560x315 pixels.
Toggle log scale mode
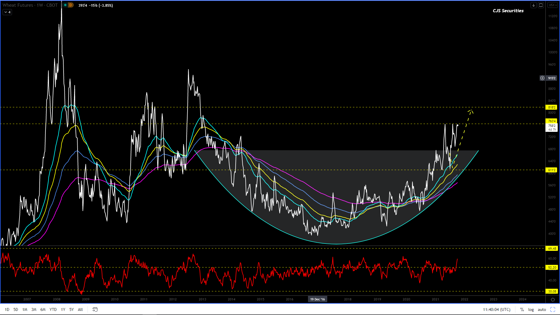tap(531, 309)
